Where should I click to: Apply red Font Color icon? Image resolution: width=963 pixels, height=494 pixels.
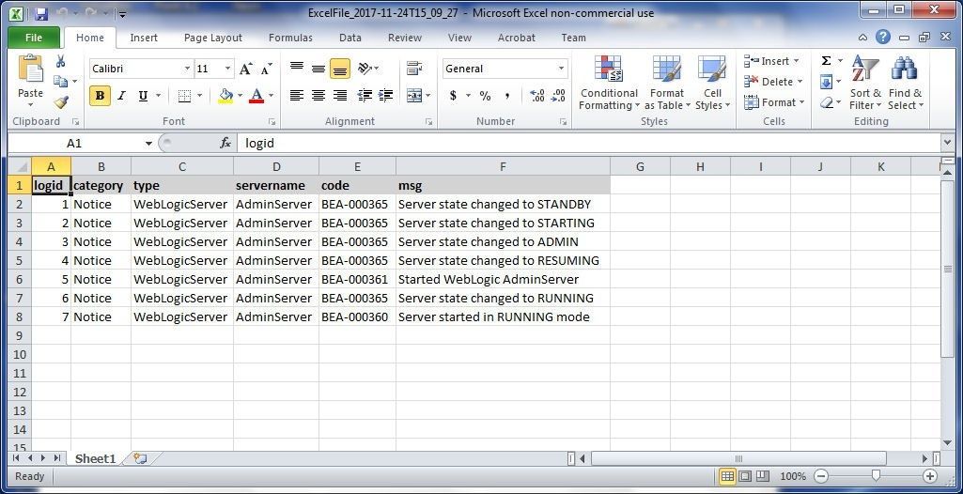pyautogui.click(x=256, y=96)
